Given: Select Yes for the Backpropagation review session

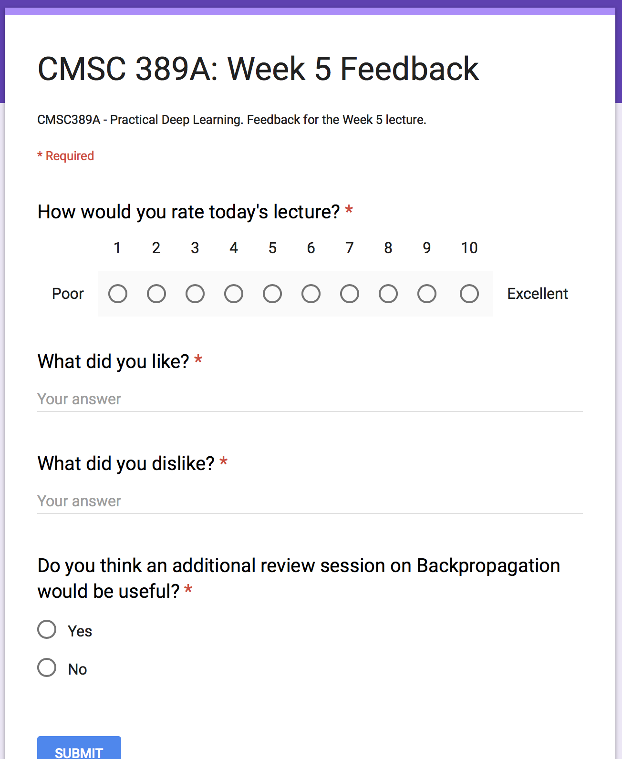Looking at the screenshot, I should pyautogui.click(x=47, y=630).
